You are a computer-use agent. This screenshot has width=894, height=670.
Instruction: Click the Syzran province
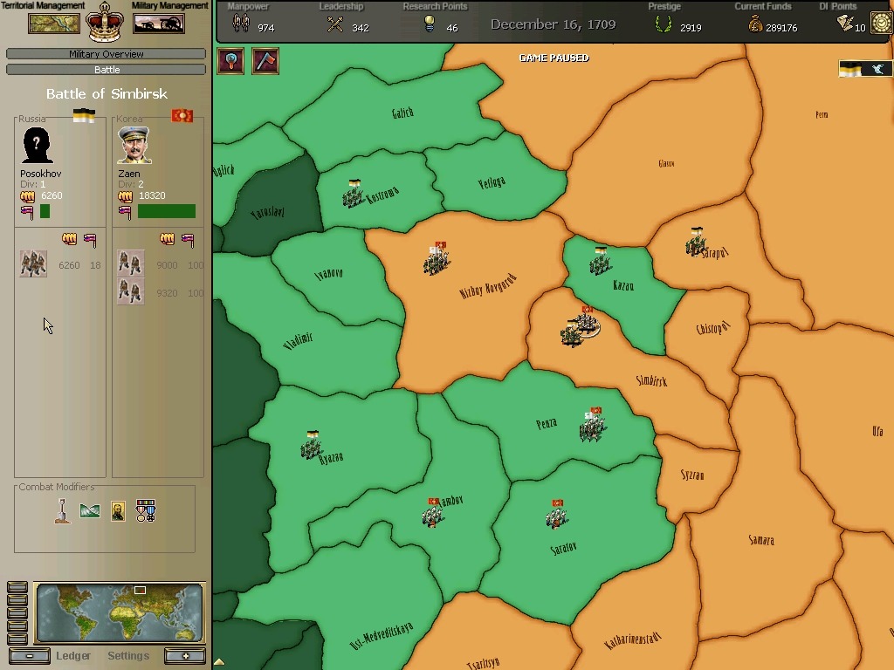point(692,475)
